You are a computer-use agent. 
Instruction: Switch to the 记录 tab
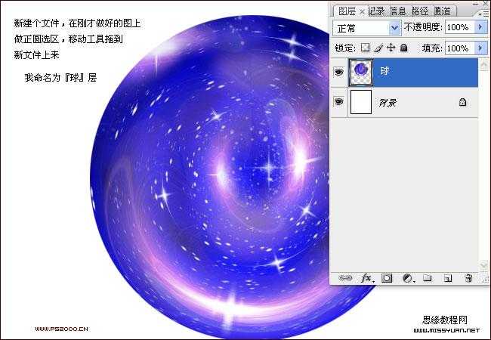tap(376, 11)
